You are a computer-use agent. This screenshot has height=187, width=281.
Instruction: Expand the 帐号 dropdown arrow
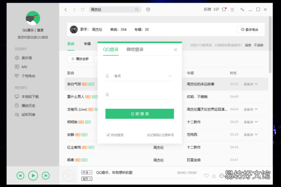tap(170, 76)
